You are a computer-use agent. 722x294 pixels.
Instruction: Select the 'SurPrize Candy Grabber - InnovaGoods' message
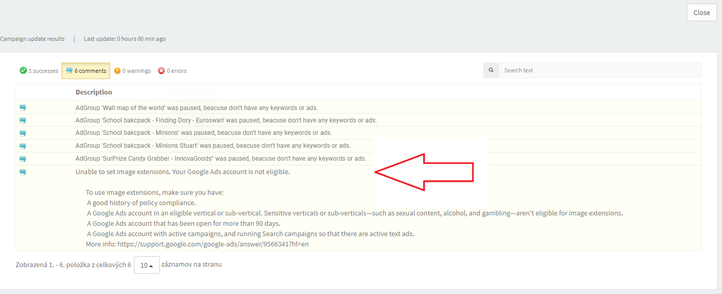click(221, 159)
